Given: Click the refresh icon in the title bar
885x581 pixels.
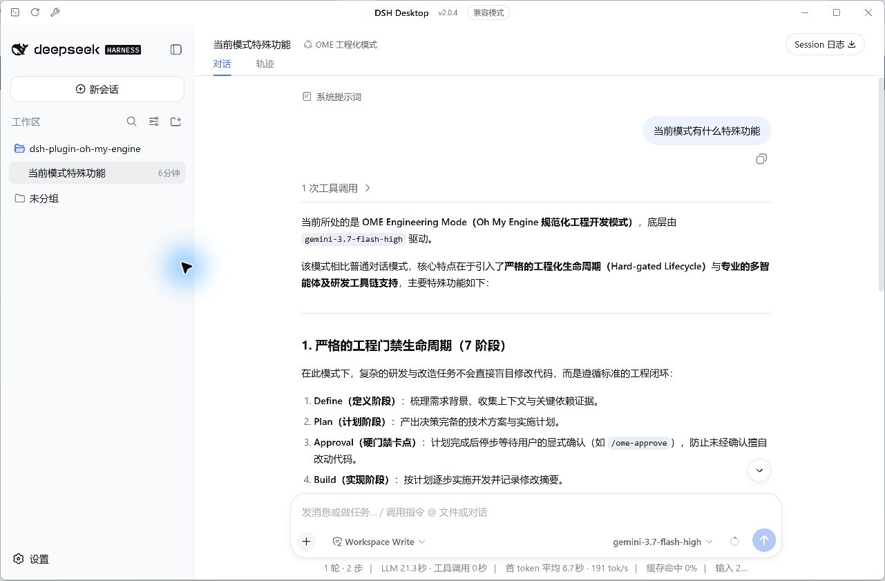Looking at the screenshot, I should (x=35, y=12).
